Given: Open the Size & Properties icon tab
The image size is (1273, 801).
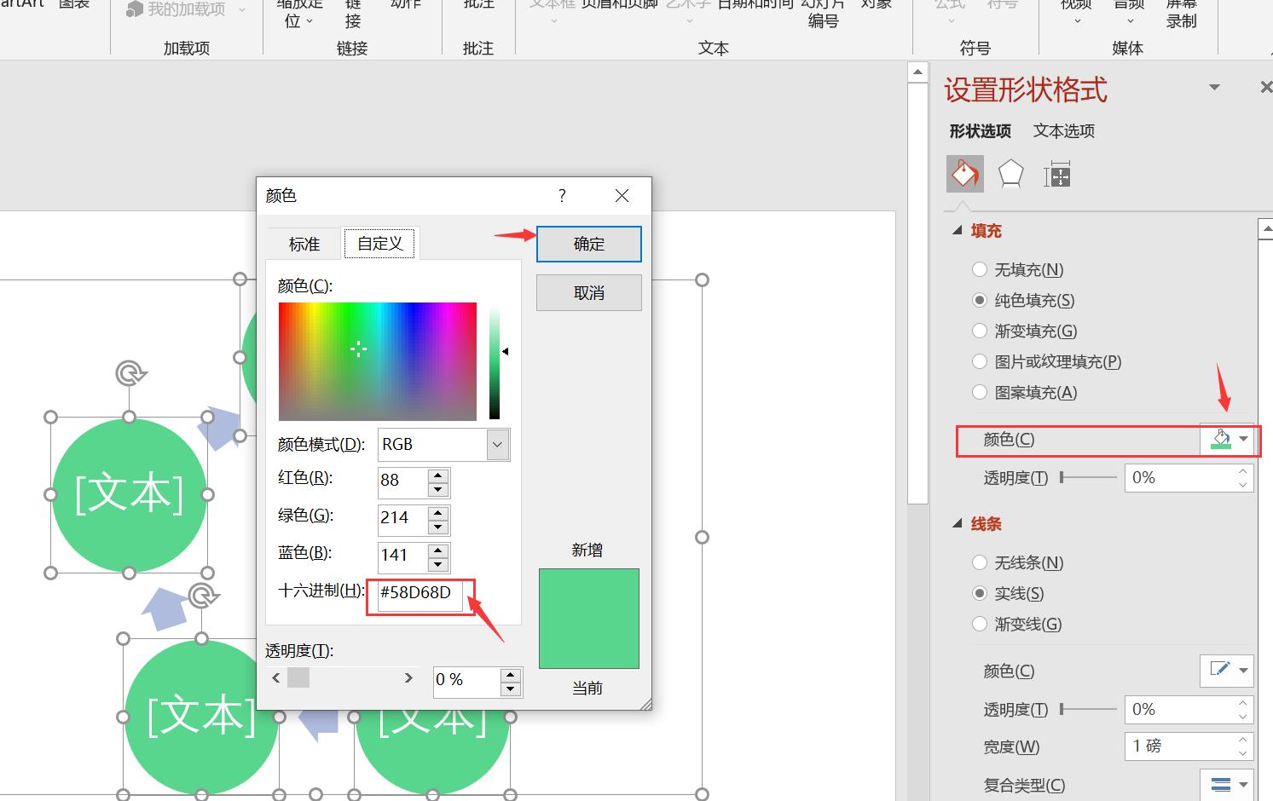Looking at the screenshot, I should coord(1056,176).
